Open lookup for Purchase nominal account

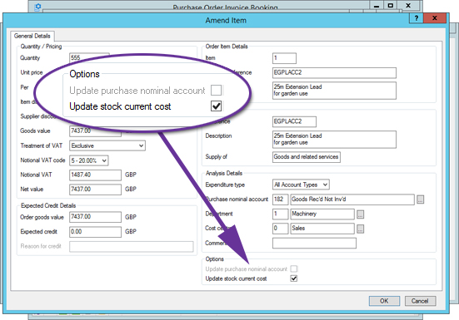421,199
